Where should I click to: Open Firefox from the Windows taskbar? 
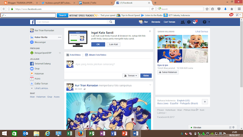coord(80,134)
